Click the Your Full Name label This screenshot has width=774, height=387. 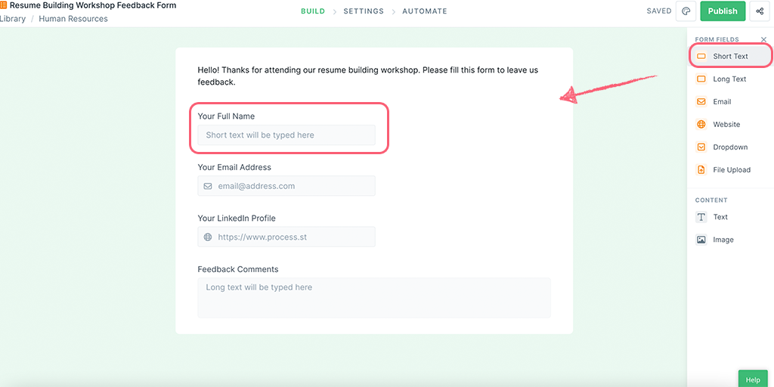(226, 116)
